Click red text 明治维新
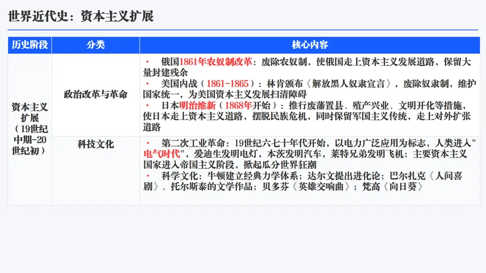This screenshot has height=273, width=486. 197,106
